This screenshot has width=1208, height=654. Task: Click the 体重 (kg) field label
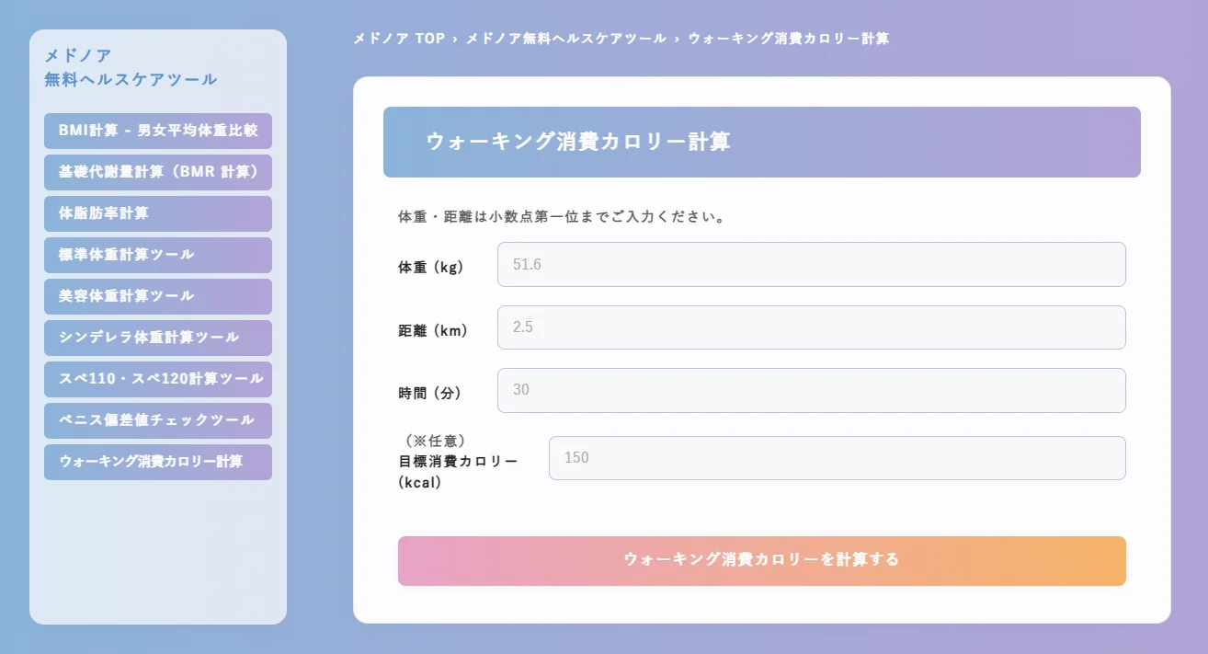(x=431, y=268)
